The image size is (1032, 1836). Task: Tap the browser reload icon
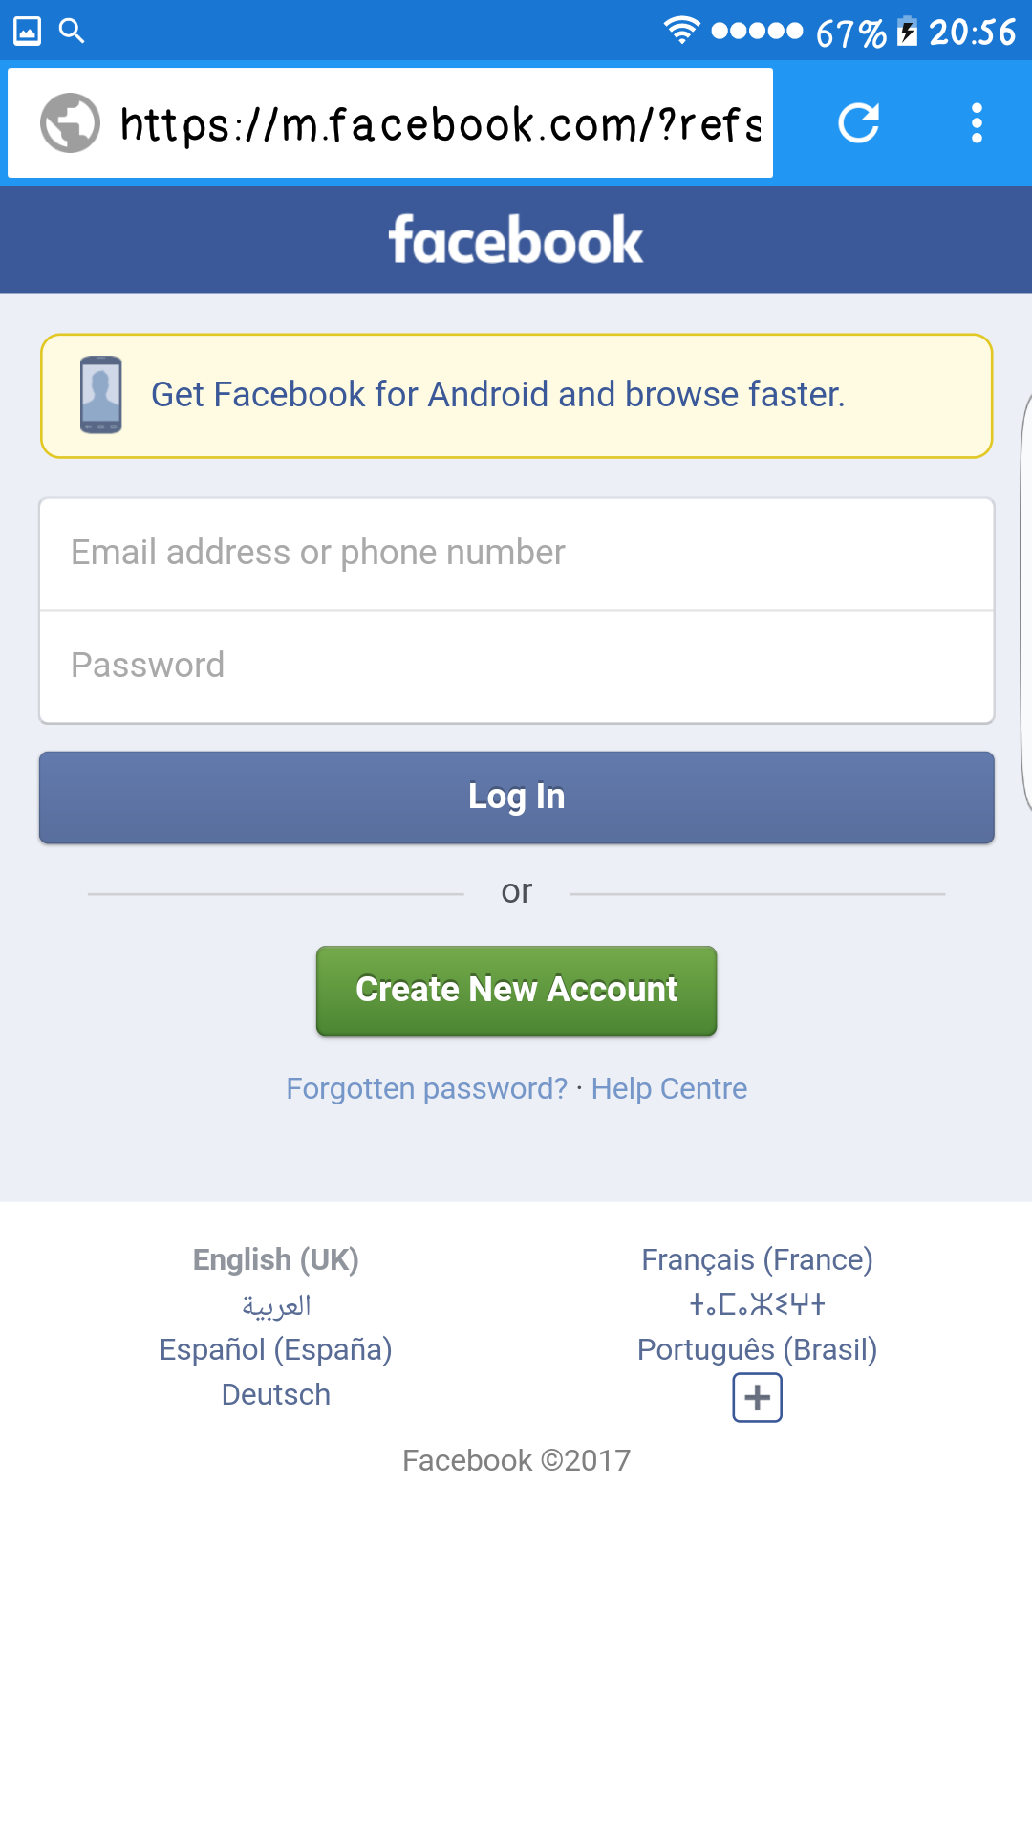[858, 123]
